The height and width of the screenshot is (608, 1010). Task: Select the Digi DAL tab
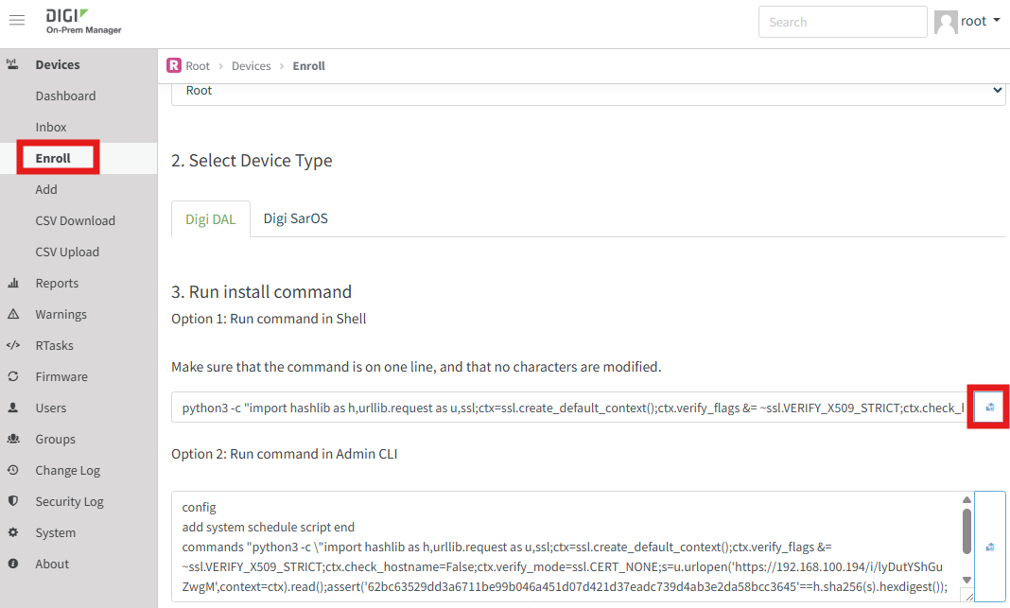point(211,218)
